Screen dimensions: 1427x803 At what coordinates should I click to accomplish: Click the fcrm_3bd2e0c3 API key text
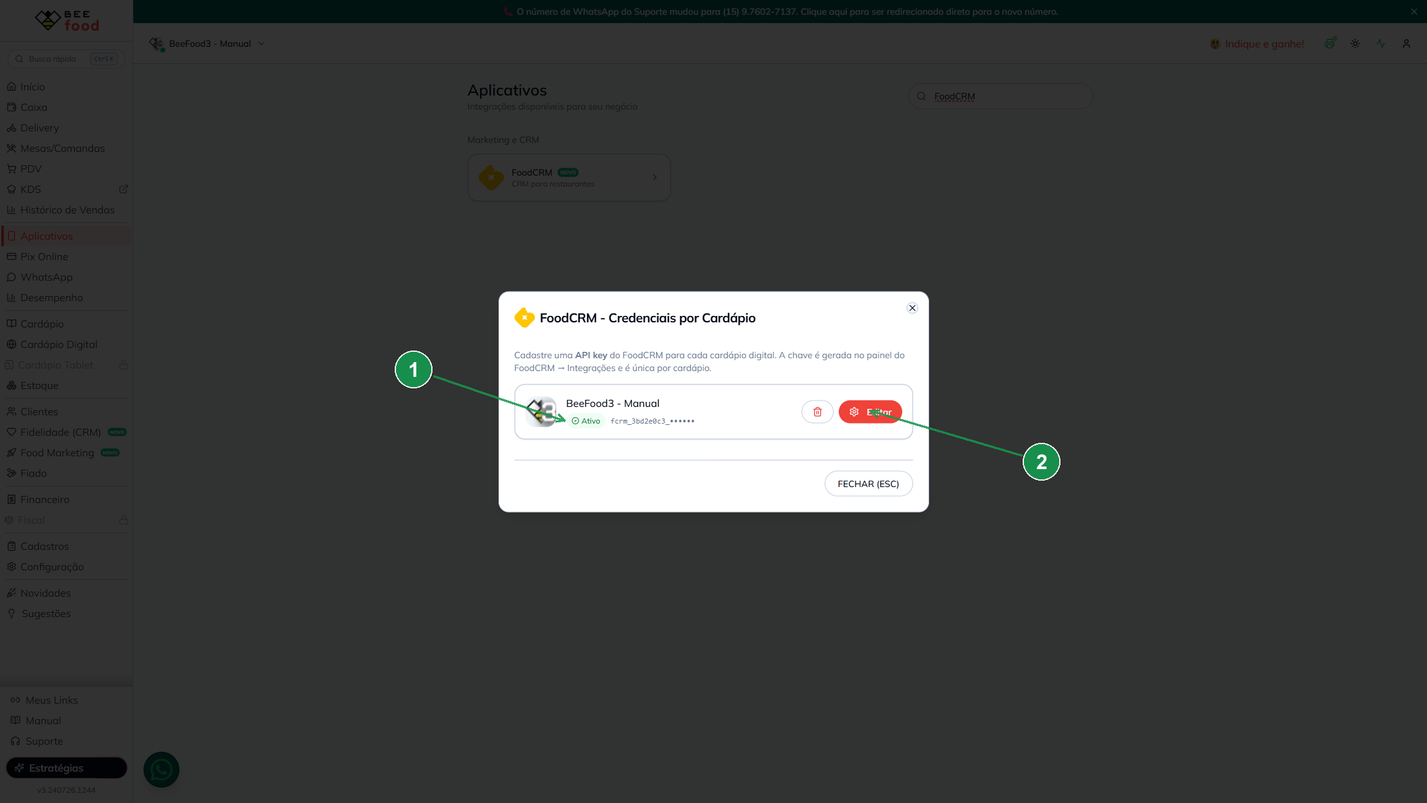(652, 421)
